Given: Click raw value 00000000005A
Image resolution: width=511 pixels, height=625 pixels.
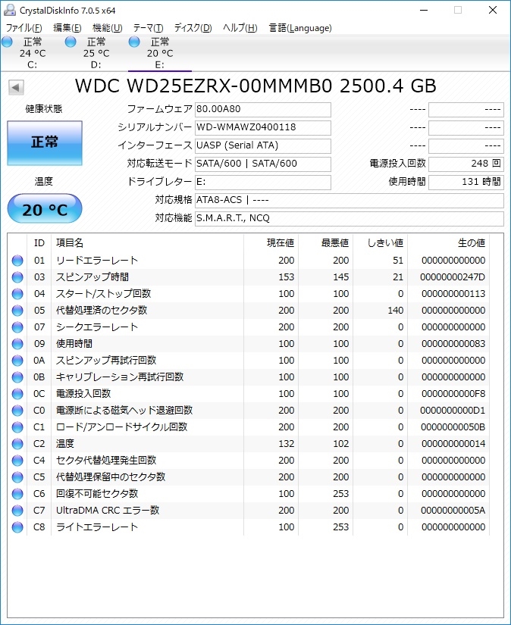Looking at the screenshot, I should pyautogui.click(x=453, y=511).
